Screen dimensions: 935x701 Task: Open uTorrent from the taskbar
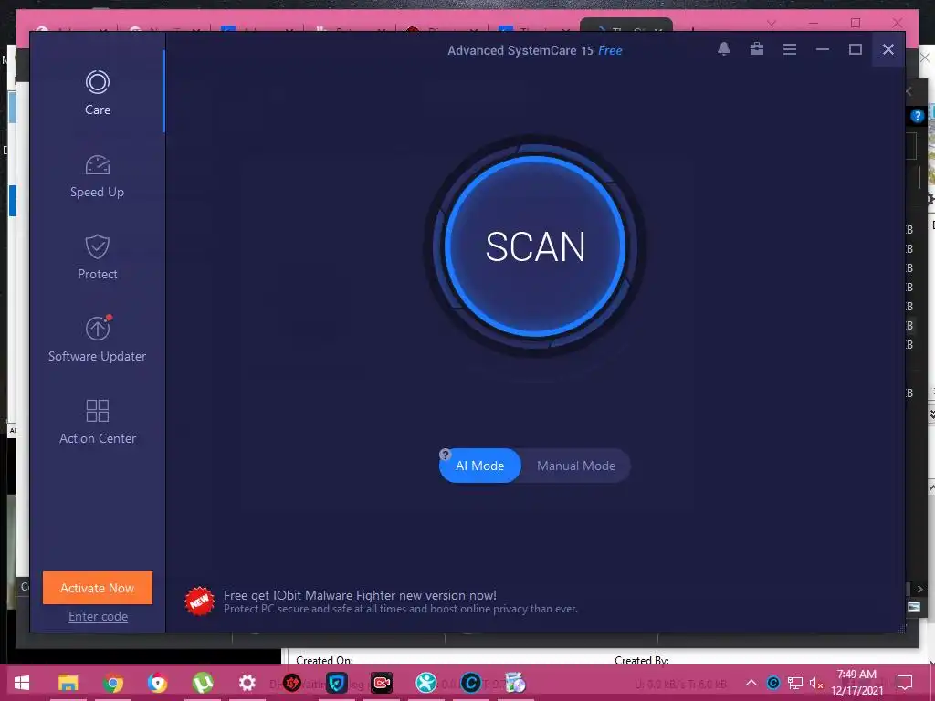coord(203,683)
